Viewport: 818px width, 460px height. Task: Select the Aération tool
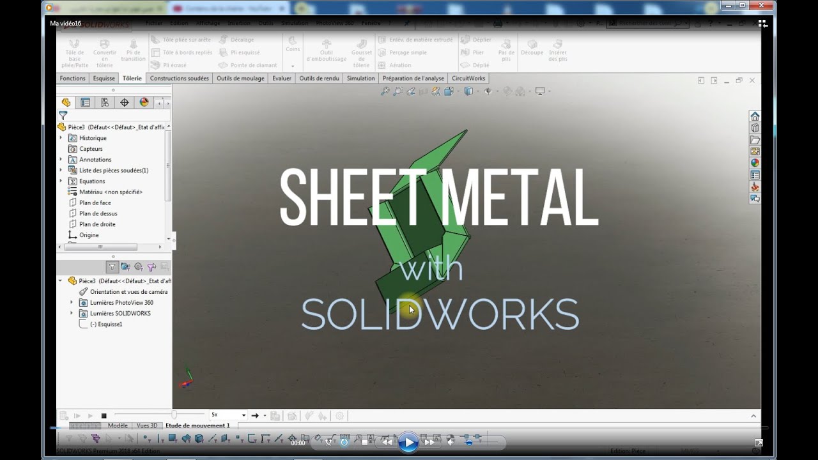[x=394, y=65]
